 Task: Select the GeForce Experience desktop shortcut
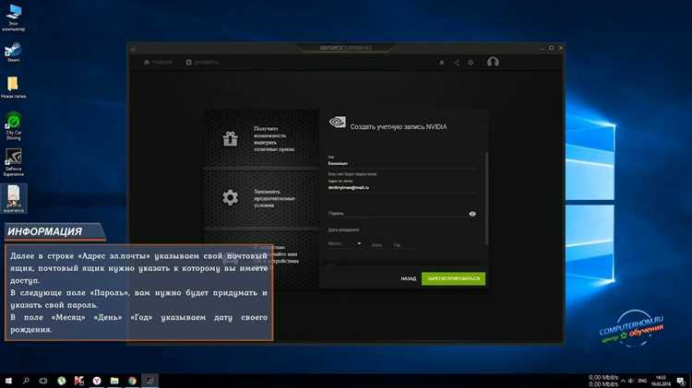tap(13, 162)
